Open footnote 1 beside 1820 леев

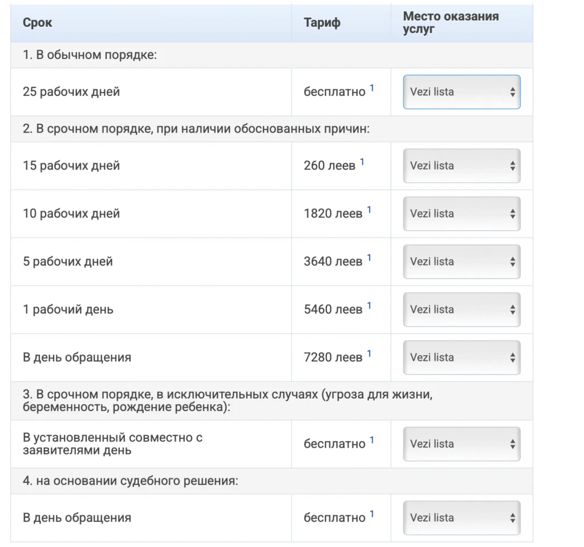[369, 210]
